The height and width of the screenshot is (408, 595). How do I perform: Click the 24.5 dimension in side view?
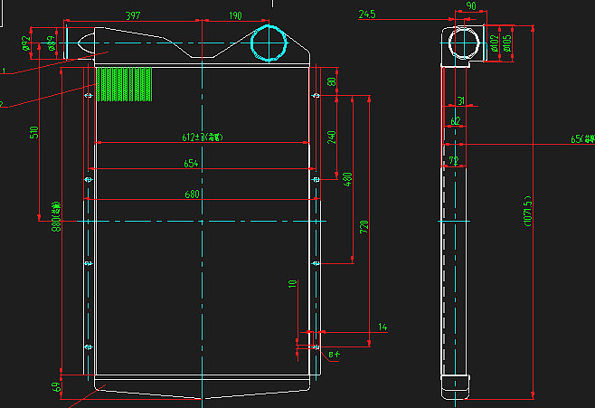[x=367, y=14]
